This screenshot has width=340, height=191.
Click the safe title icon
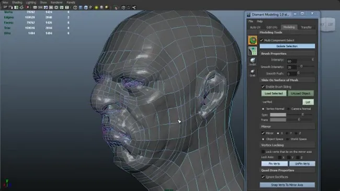(67, 8)
